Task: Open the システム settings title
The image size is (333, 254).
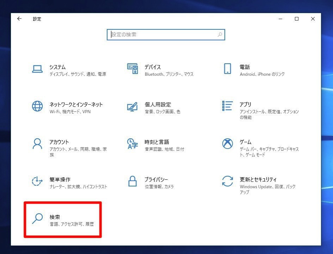Action: pyautogui.click(x=57, y=67)
